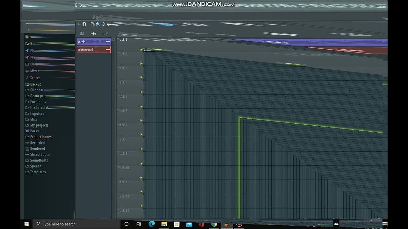Open the Rendered folder
This screenshot has height=229, width=408.
[35, 149]
